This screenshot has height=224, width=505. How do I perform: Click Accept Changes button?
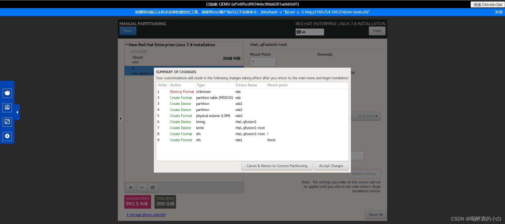pos(331,166)
